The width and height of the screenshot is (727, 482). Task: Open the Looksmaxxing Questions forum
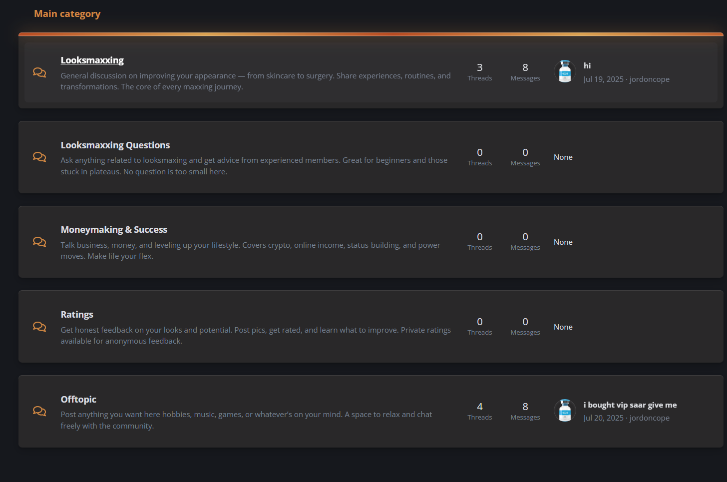pos(115,145)
